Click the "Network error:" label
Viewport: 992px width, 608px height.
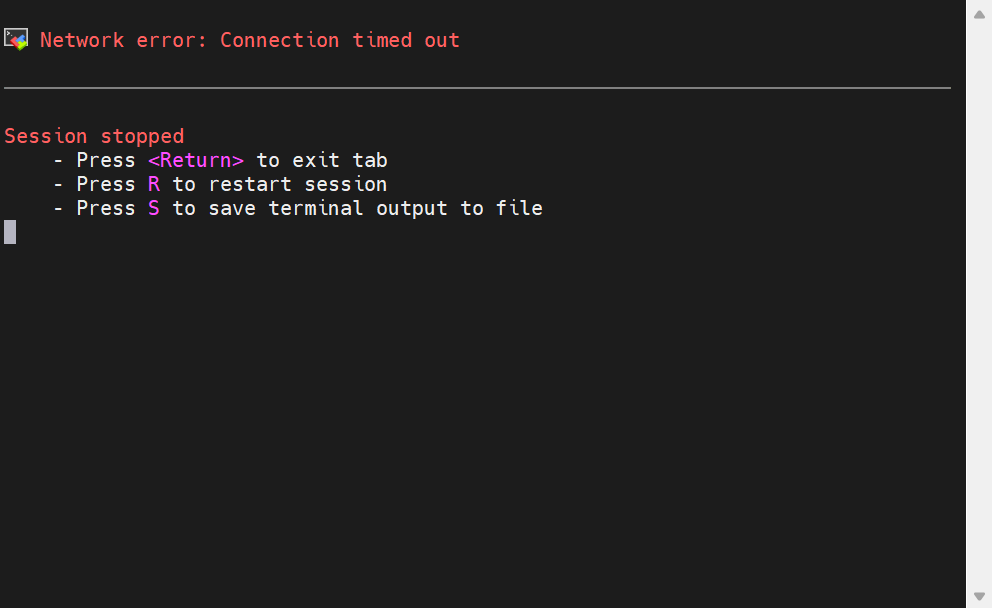(x=123, y=40)
